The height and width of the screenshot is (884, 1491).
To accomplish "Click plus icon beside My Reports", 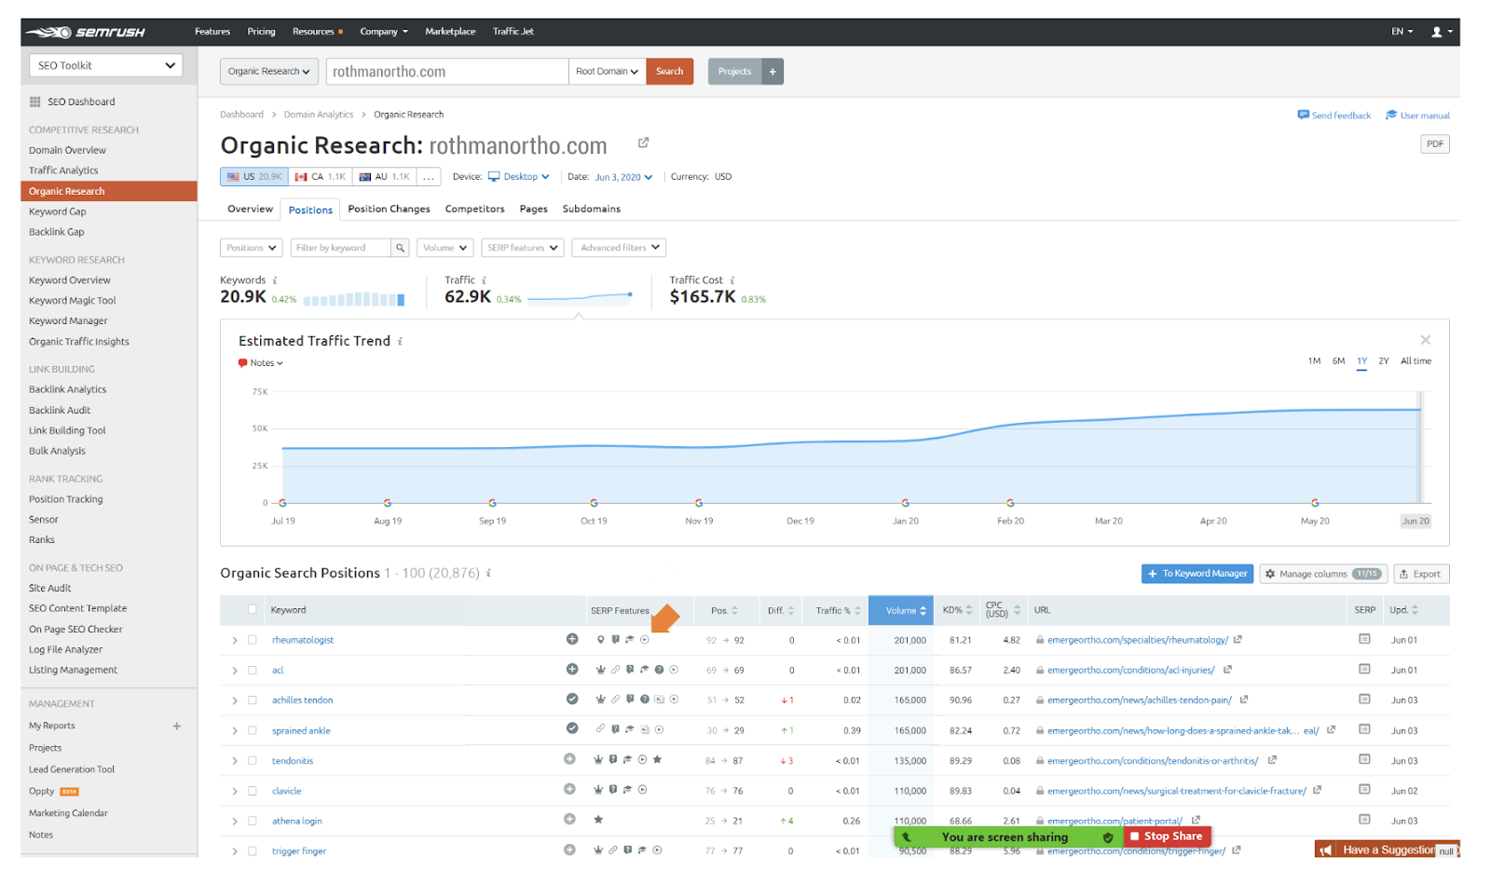I will (177, 726).
